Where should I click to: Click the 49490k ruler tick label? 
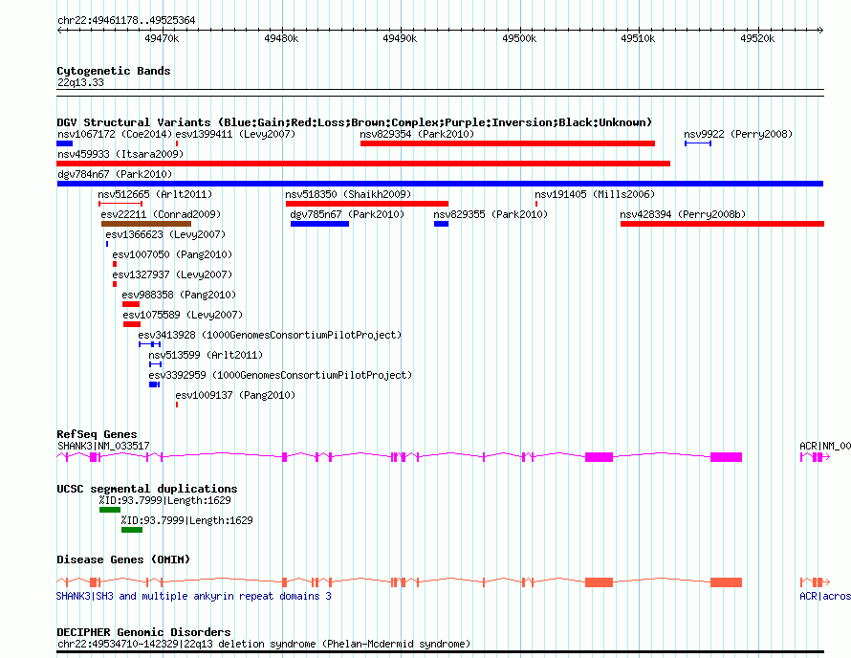(400, 38)
